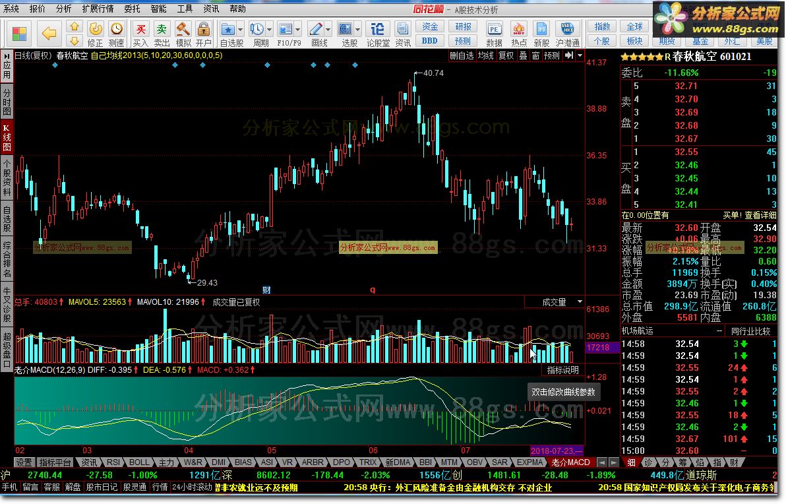Screen dimensions: 786x504
Task: Toggle the 预测 forecast option in chart header
Action: coord(551,55)
